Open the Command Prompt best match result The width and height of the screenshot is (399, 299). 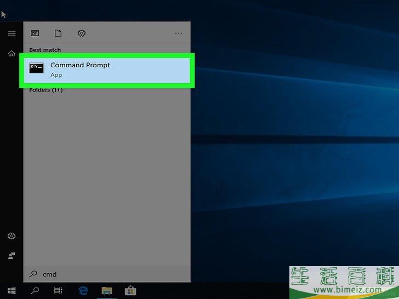pyautogui.click(x=107, y=70)
